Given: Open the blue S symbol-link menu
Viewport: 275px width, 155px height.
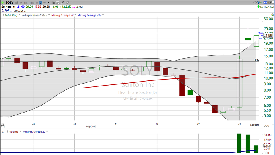Looking at the screenshot, I should 265,3.
